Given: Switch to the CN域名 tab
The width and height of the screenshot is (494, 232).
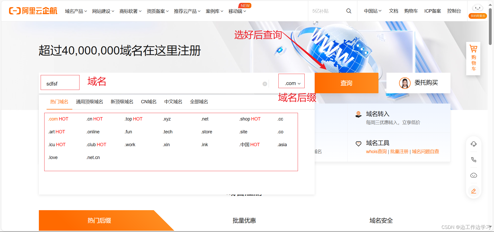Looking at the screenshot, I should [x=149, y=102].
